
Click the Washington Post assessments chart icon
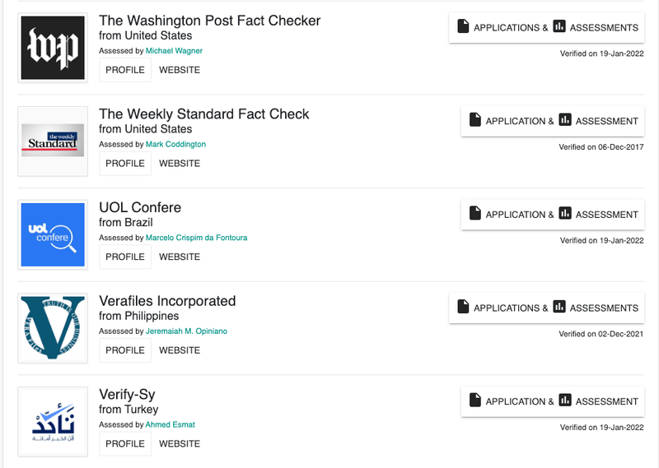click(x=559, y=26)
